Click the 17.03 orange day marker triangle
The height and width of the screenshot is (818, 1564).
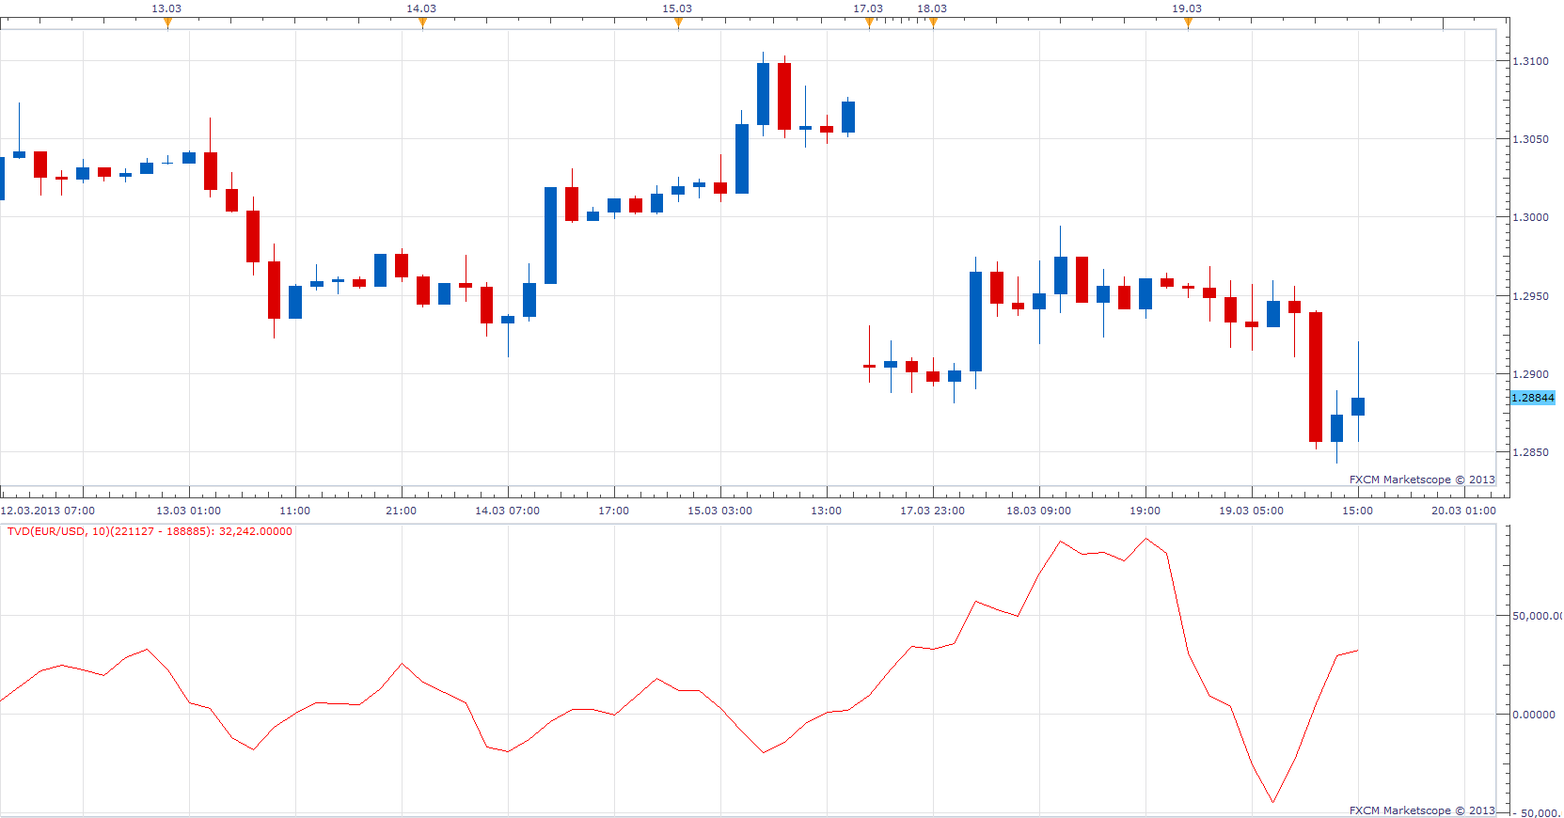tap(869, 24)
